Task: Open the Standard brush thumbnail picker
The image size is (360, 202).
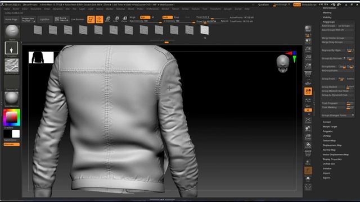Action: click(x=12, y=31)
